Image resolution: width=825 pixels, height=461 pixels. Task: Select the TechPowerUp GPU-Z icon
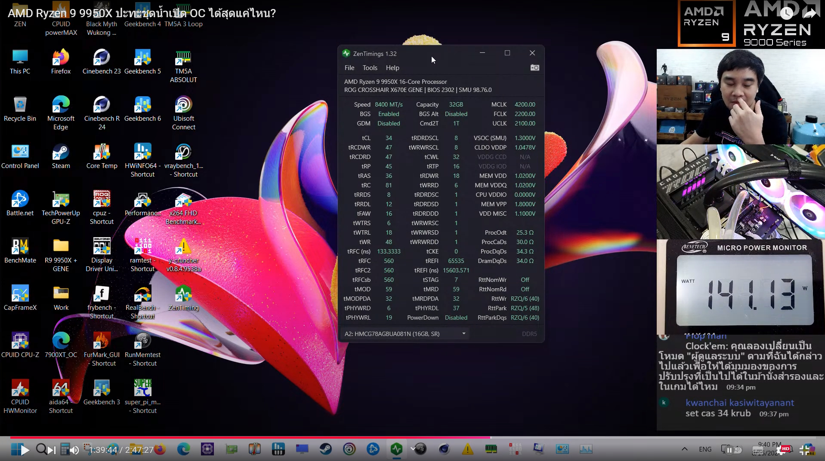pos(61,199)
